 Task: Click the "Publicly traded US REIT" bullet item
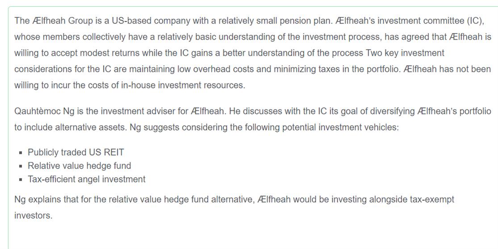75,152
